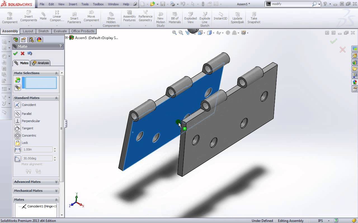Activate the Exploded View tool
This screenshot has height=223, width=358.
click(190, 17)
